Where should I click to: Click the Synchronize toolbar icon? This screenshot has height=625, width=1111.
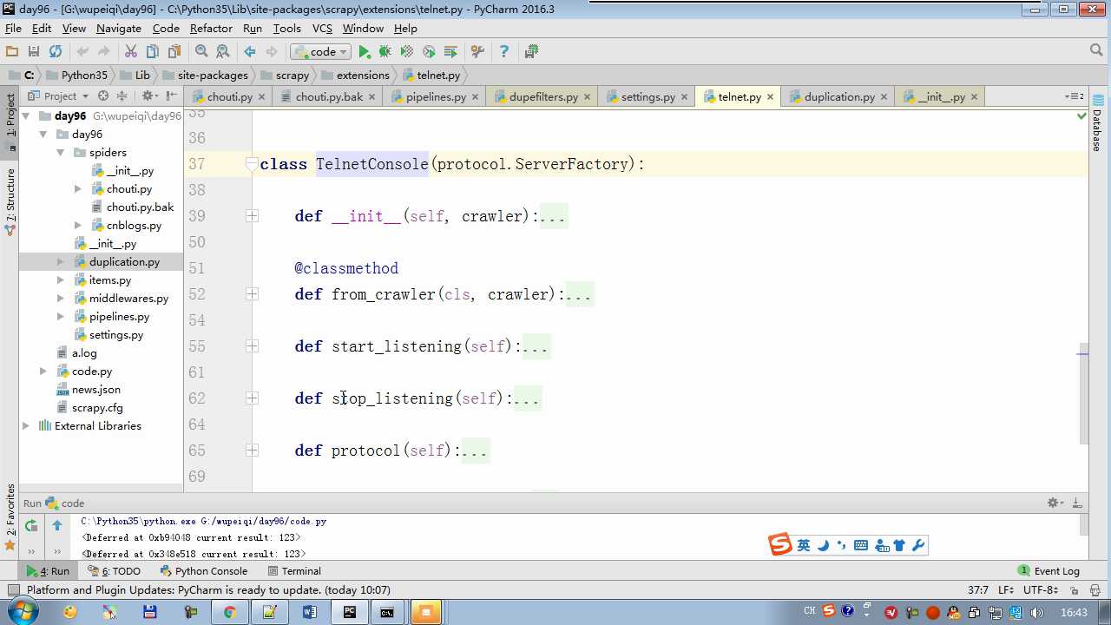pos(56,51)
